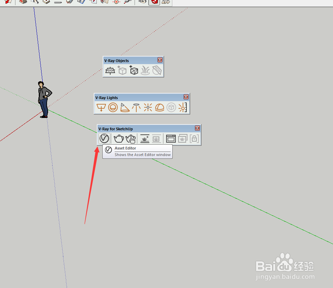The width and height of the screenshot is (333, 288).
Task: Click 'Shows the Asset Editor window' text
Action: coord(142,155)
